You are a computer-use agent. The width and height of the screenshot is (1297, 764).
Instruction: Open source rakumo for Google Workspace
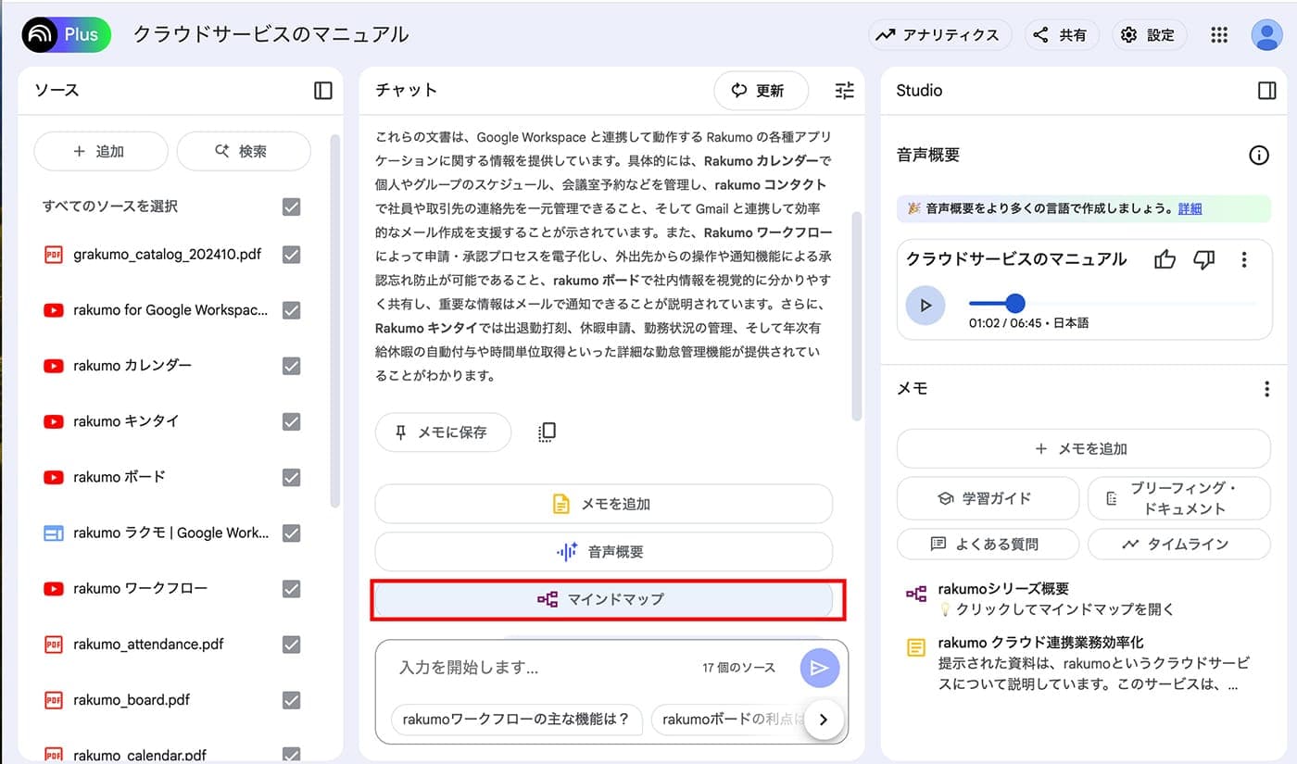170,310
